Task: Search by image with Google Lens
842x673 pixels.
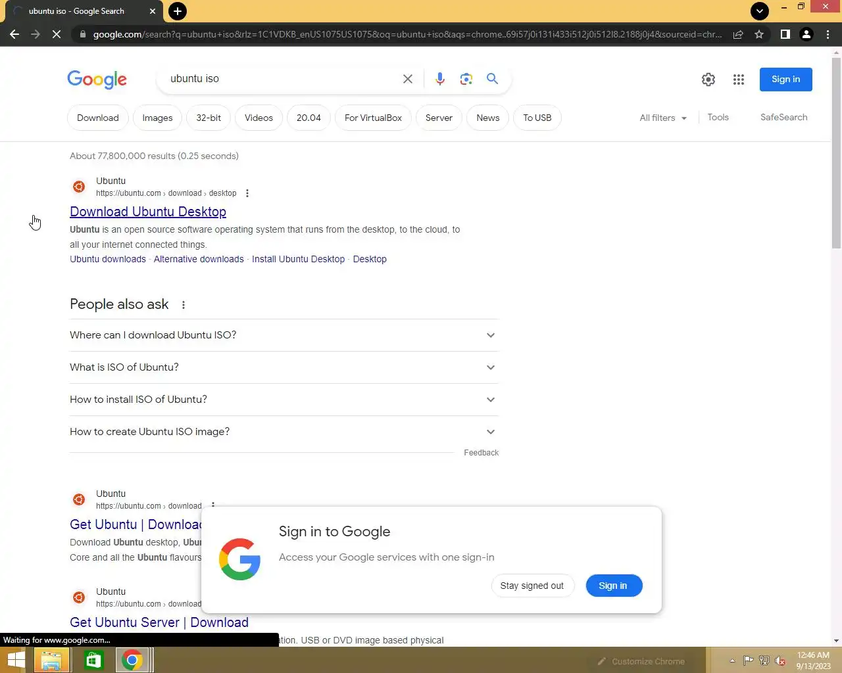Action: [466, 79]
